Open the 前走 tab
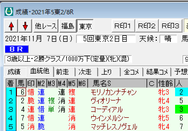The height and width of the screenshot is (131, 188). pyautogui.click(x=64, y=72)
